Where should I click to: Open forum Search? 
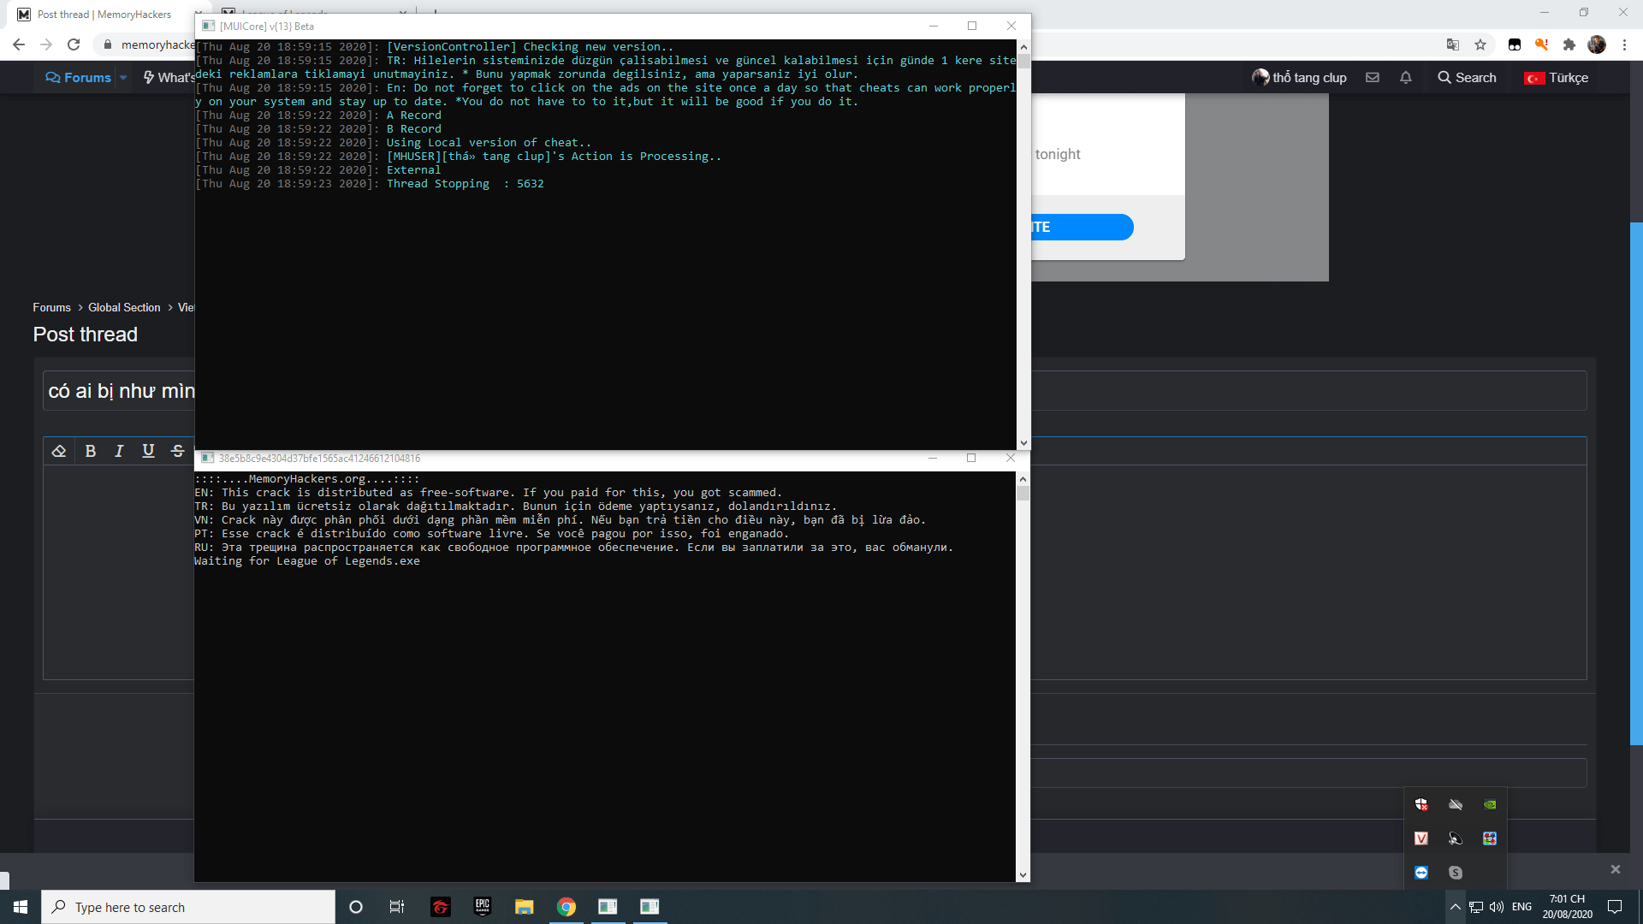pos(1467,78)
